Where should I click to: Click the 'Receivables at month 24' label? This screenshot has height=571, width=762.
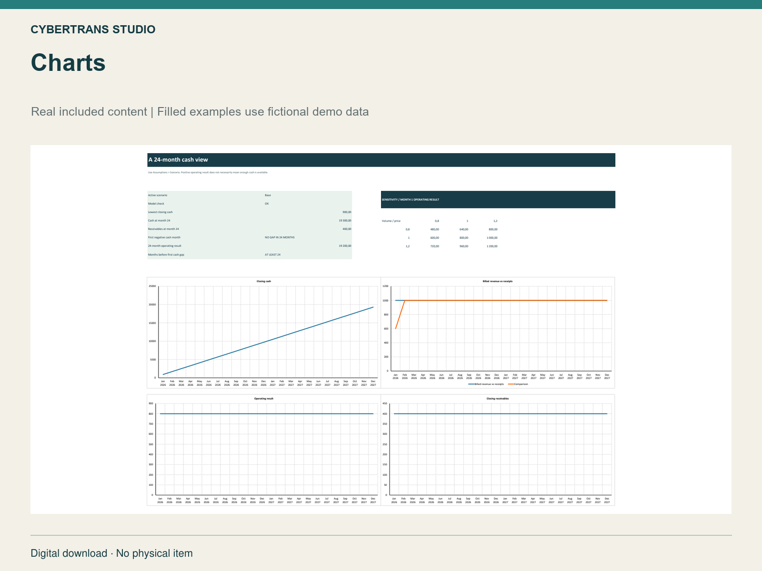pyautogui.click(x=163, y=229)
